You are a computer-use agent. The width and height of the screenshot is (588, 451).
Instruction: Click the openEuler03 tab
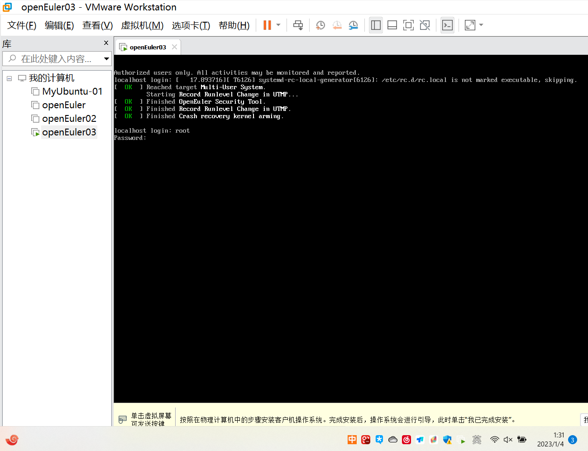tap(148, 47)
